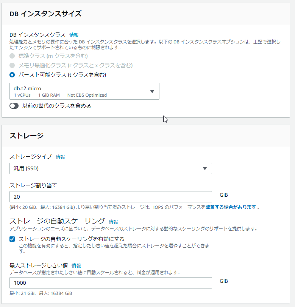The height and width of the screenshot is (307, 295).
Task: Select the メモリ最適化クラス radio button
Action: (x=12, y=65)
